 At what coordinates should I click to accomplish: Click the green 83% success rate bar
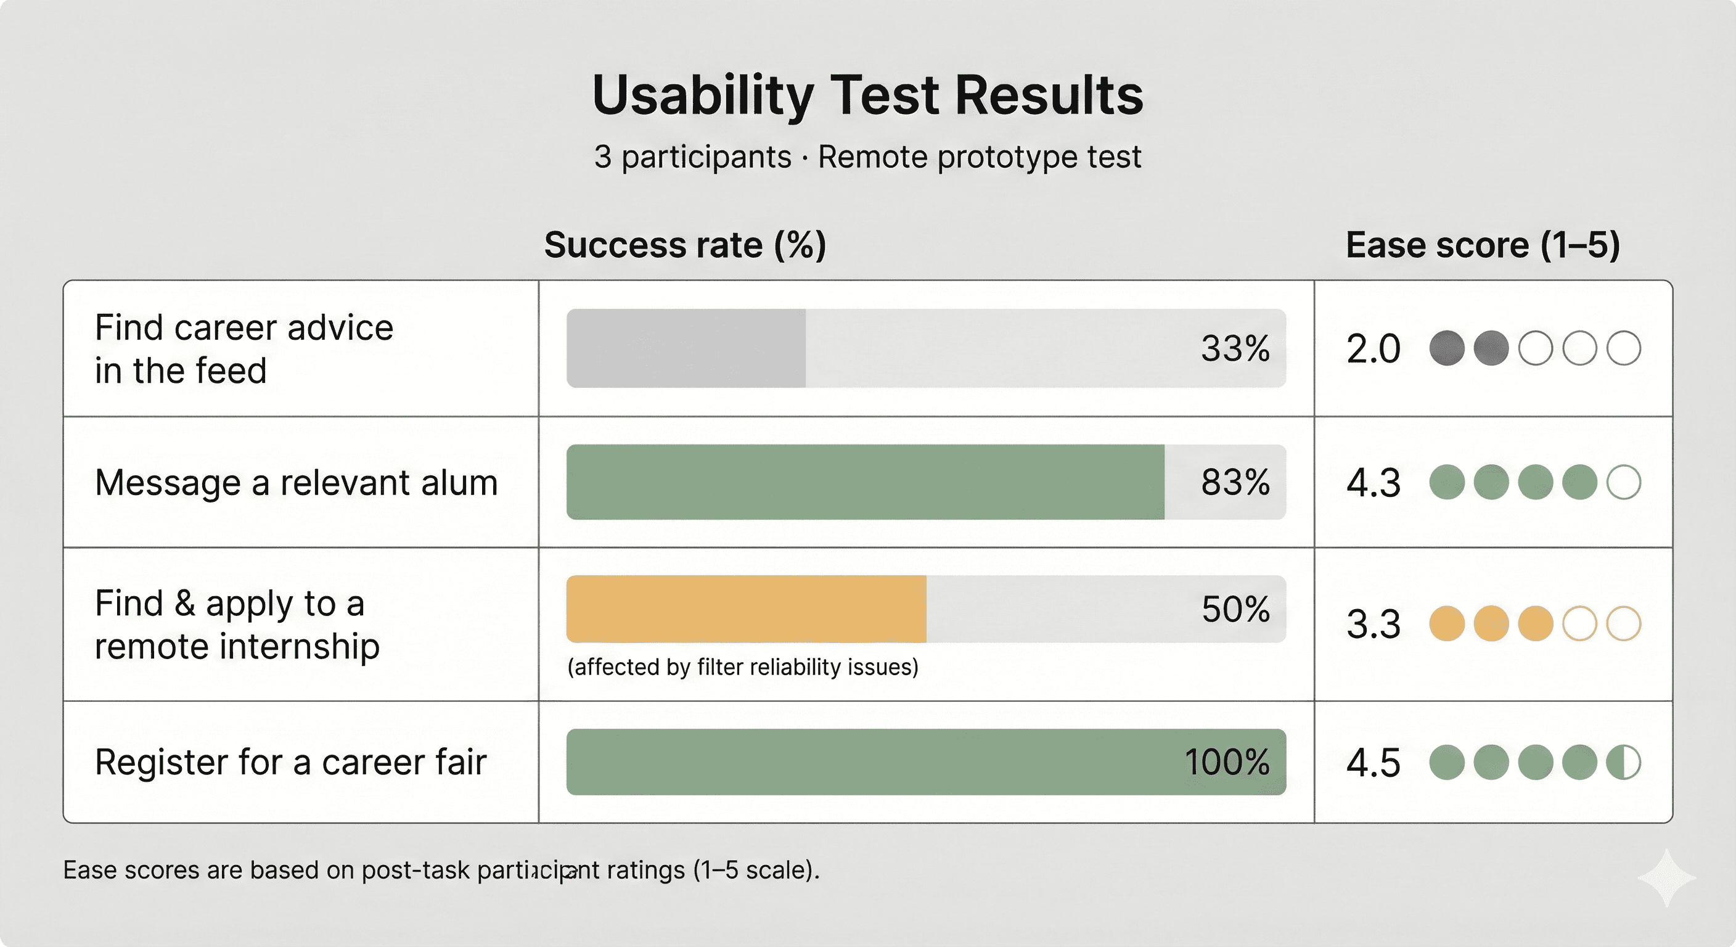click(865, 483)
